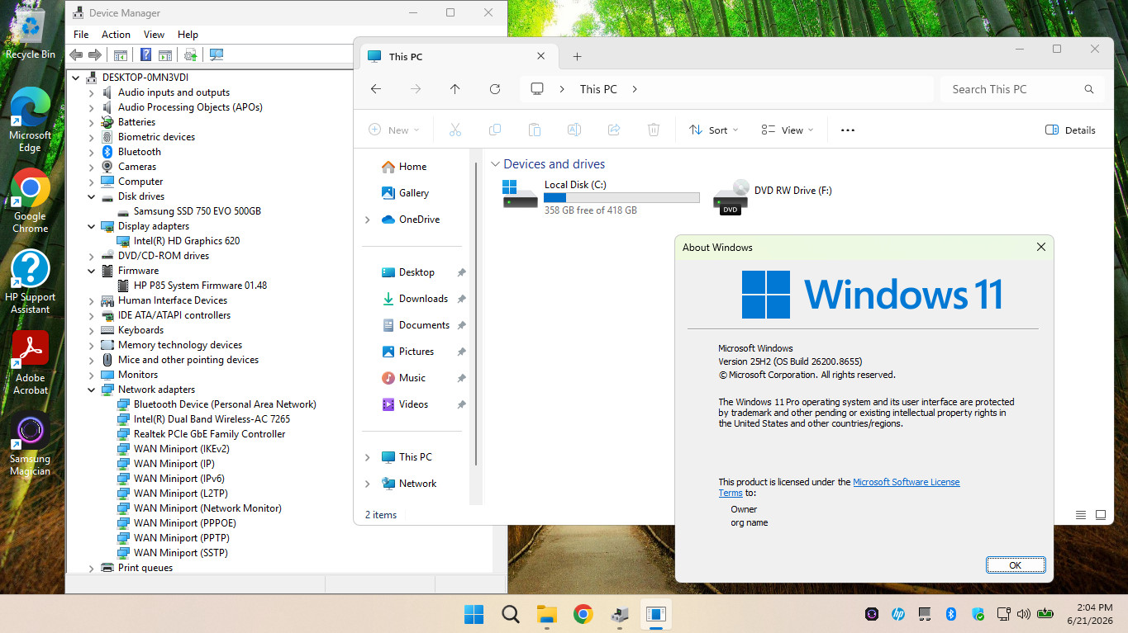Click Search icon on taskbar
The width and height of the screenshot is (1128, 633).
(511, 614)
